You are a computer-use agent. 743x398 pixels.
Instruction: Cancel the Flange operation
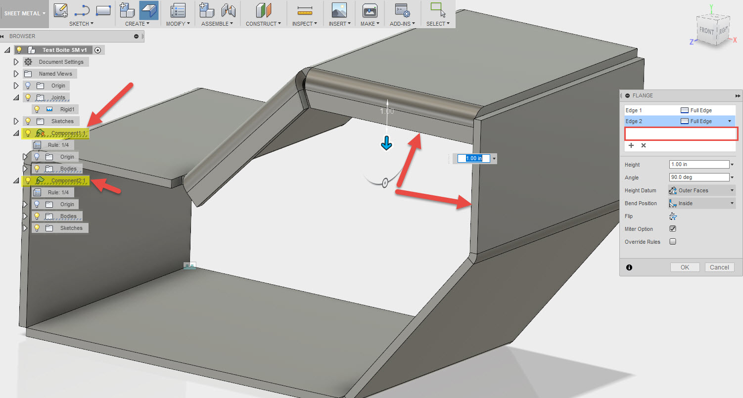719,267
